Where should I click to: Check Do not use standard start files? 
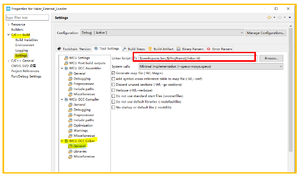[x=113, y=96]
